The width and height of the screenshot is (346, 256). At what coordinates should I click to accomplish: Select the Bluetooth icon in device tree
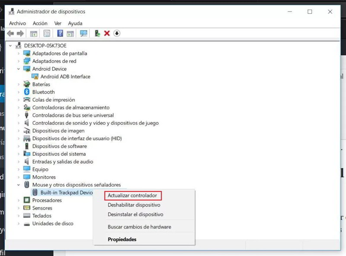click(27, 92)
